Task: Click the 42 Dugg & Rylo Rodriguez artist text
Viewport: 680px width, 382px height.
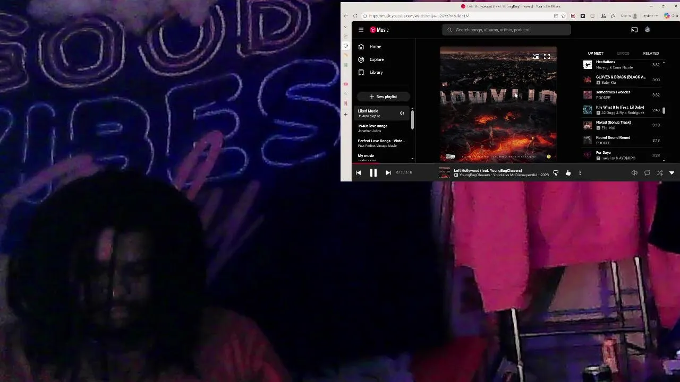Action: tap(623, 113)
